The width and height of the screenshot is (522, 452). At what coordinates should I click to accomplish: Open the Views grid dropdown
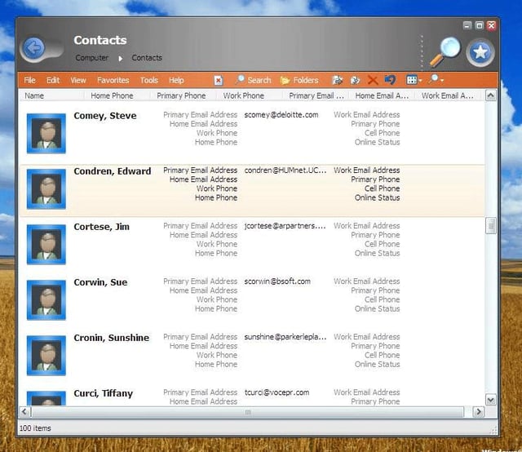[414, 80]
